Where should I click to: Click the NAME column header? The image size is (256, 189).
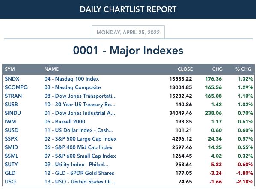51,69
